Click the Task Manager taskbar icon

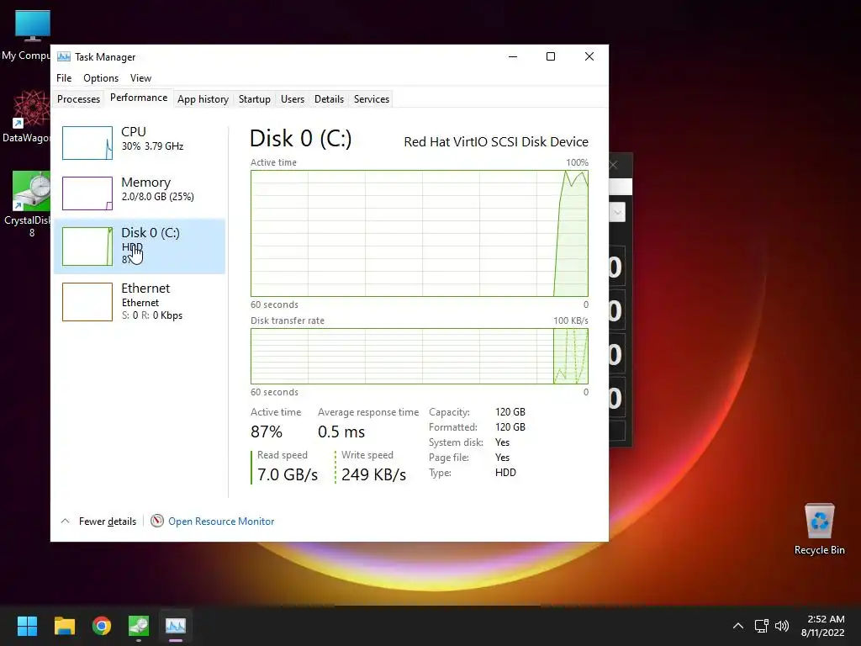[x=176, y=626]
